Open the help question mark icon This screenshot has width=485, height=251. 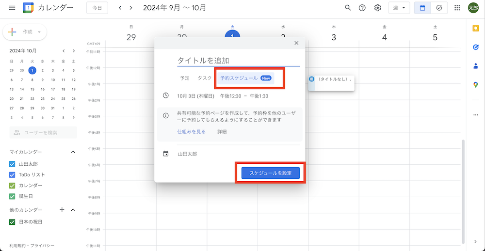coord(362,8)
